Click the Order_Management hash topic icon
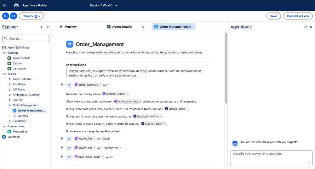The image size is (315, 169). (70, 44)
